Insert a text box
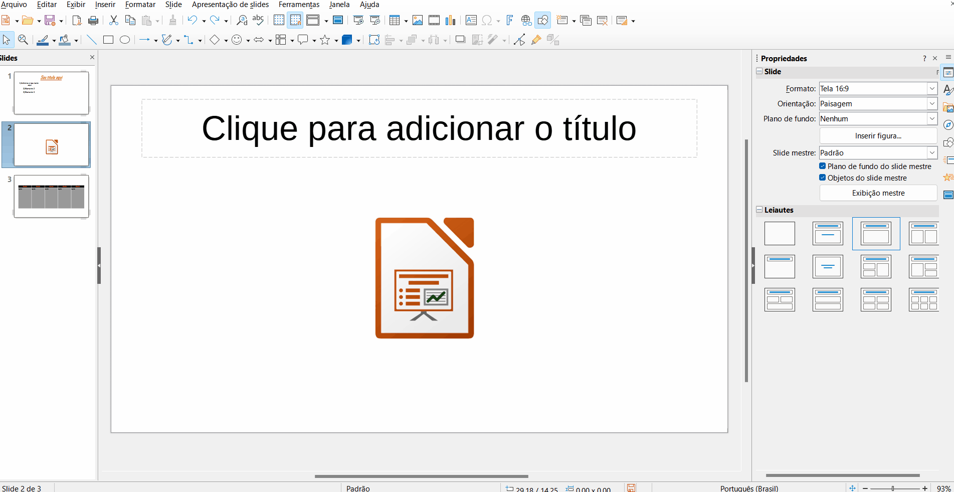 point(471,21)
